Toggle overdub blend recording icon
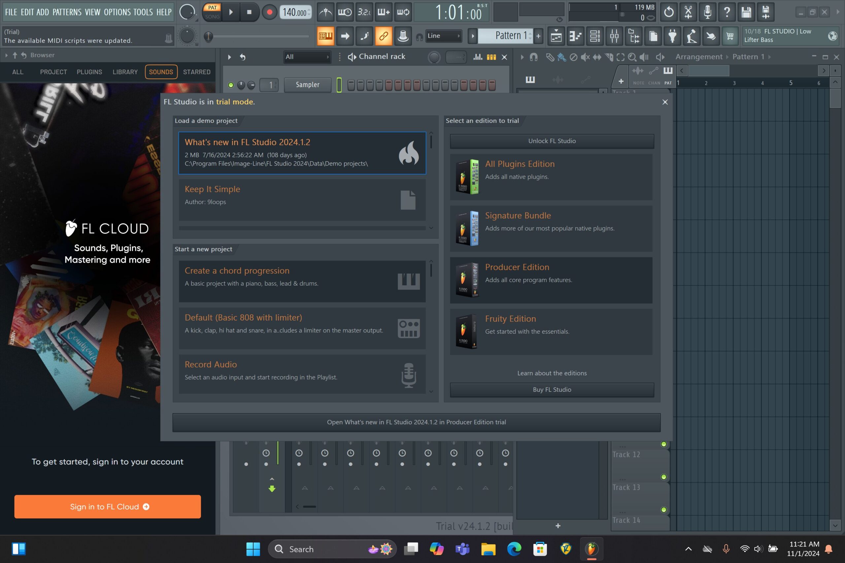Viewport: 845px width, 563px height. pyautogui.click(x=384, y=12)
